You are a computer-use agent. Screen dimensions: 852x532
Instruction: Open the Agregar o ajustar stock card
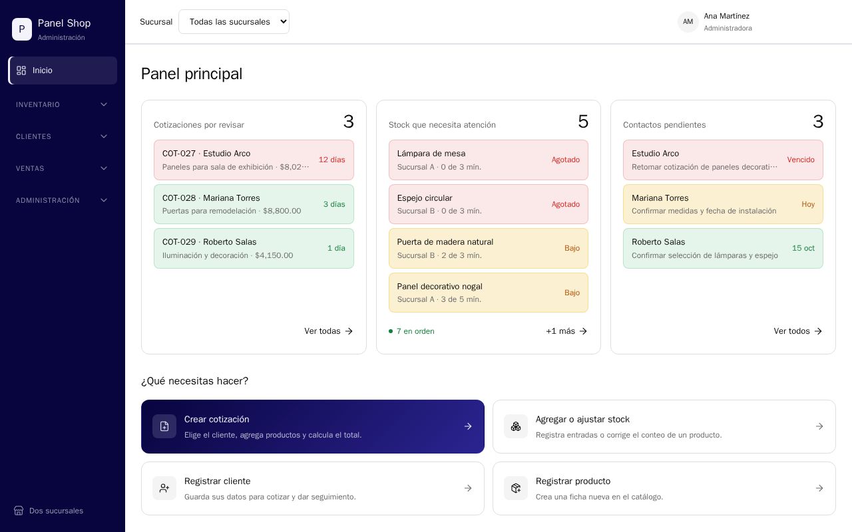664,426
